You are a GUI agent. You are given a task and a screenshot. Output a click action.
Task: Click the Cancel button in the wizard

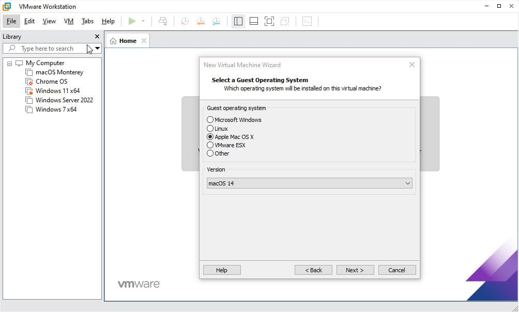click(x=397, y=270)
